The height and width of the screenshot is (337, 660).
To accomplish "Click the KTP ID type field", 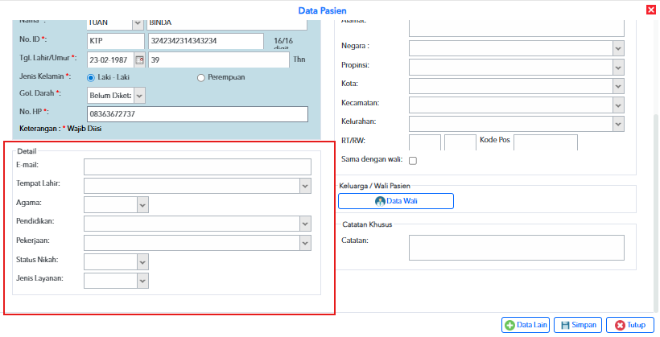I will tap(116, 41).
